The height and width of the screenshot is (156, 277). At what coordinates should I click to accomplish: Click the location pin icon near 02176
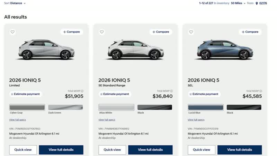coord(257,3)
